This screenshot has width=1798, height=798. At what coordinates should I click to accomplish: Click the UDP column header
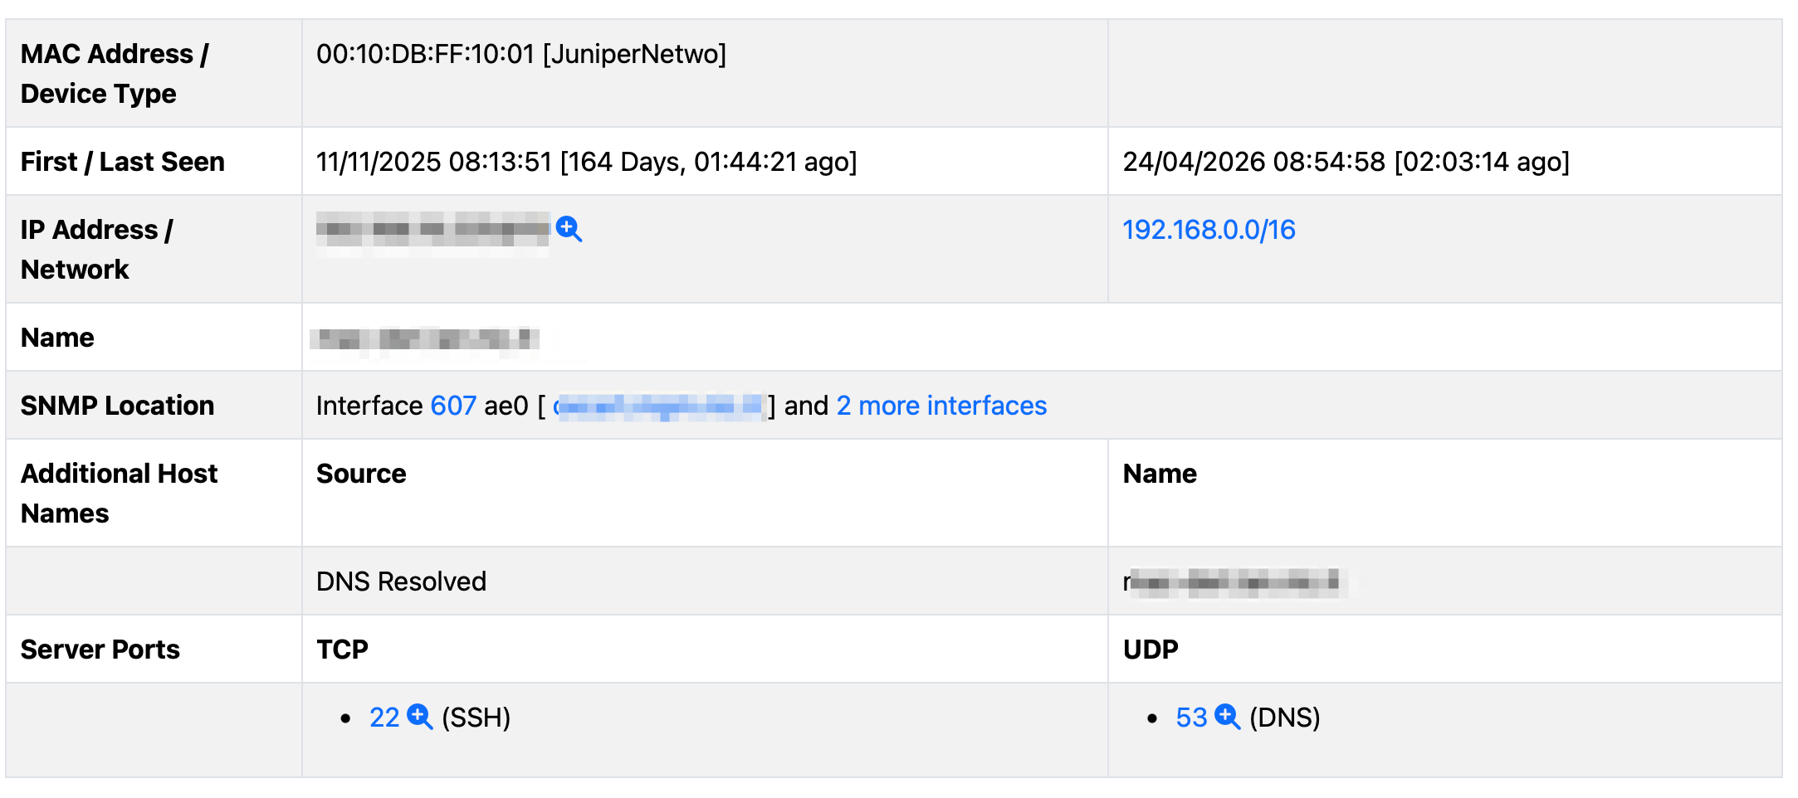[1150, 650]
